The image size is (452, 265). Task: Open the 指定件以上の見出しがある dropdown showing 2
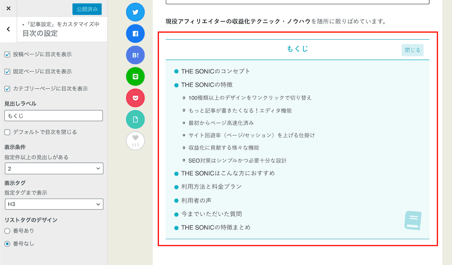(x=54, y=168)
